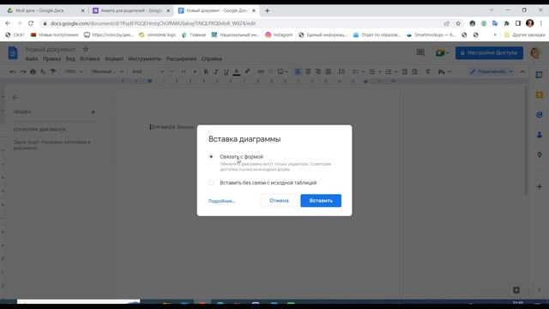Click the decrease indent icon
This screenshot has width=549, height=309.
point(404,72)
